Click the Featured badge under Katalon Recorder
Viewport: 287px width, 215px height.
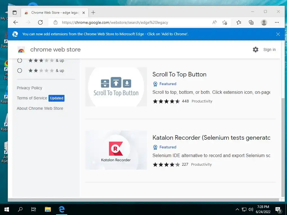pyautogui.click(x=165, y=147)
